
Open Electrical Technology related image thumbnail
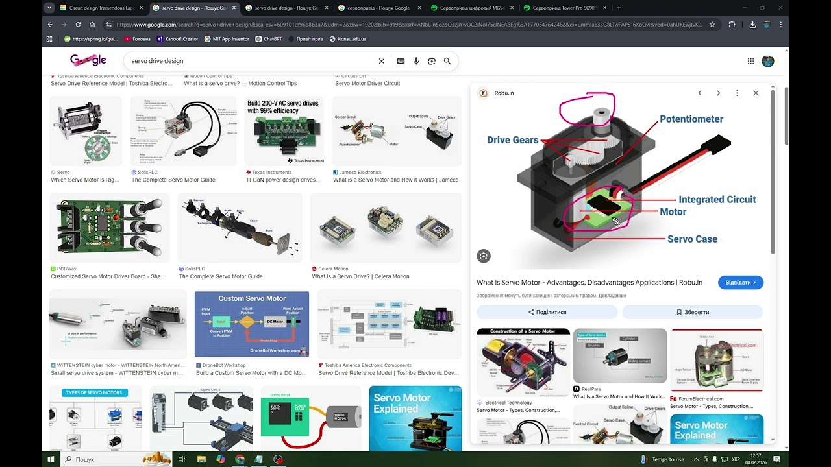tap(523, 363)
